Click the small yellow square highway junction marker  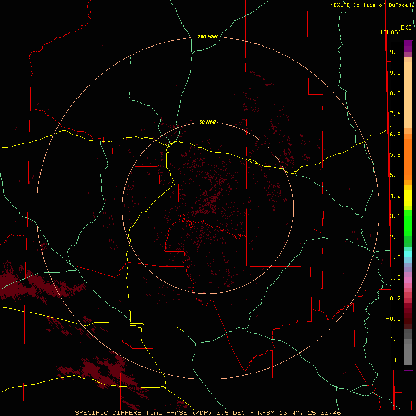tap(132, 324)
